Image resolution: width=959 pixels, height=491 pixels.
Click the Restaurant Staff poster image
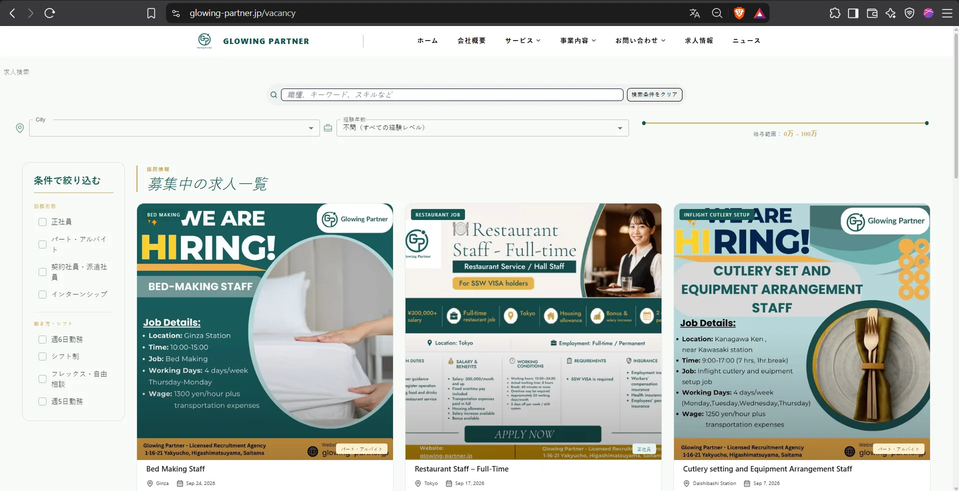[533, 331]
